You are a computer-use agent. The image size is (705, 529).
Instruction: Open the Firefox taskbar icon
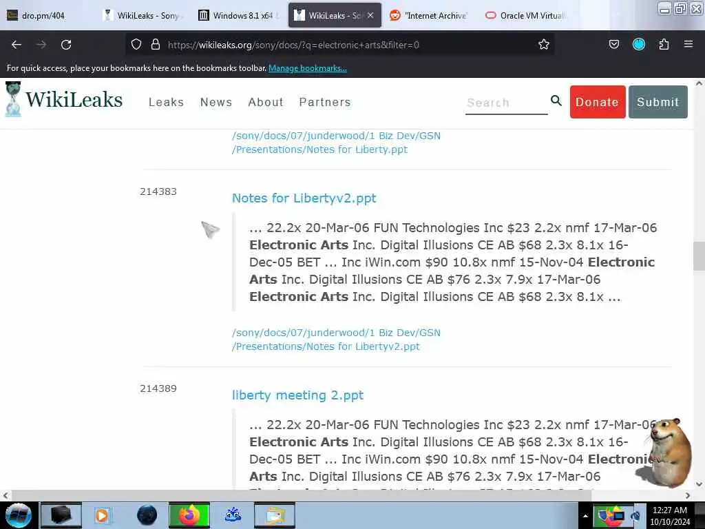point(189,515)
